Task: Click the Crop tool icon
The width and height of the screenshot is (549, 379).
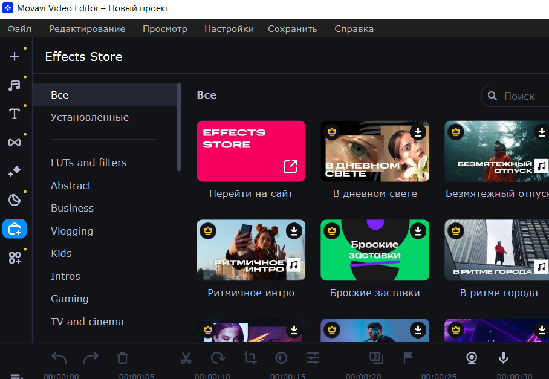Action: pyautogui.click(x=250, y=358)
